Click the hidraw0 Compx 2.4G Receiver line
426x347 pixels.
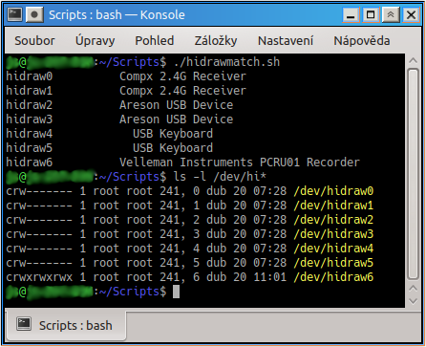(126, 76)
